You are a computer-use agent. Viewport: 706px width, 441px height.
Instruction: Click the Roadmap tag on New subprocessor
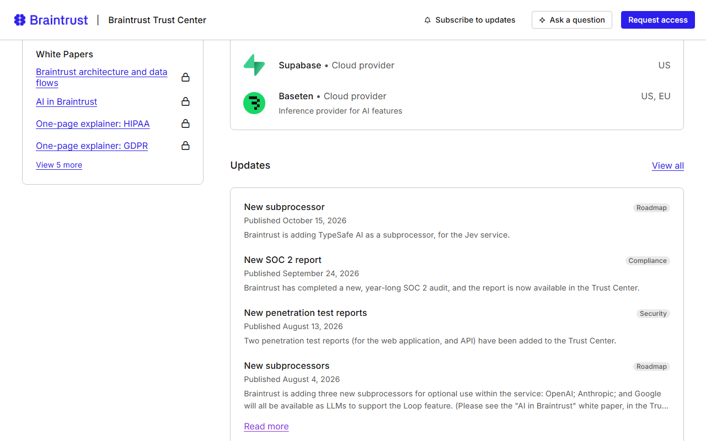(x=651, y=208)
